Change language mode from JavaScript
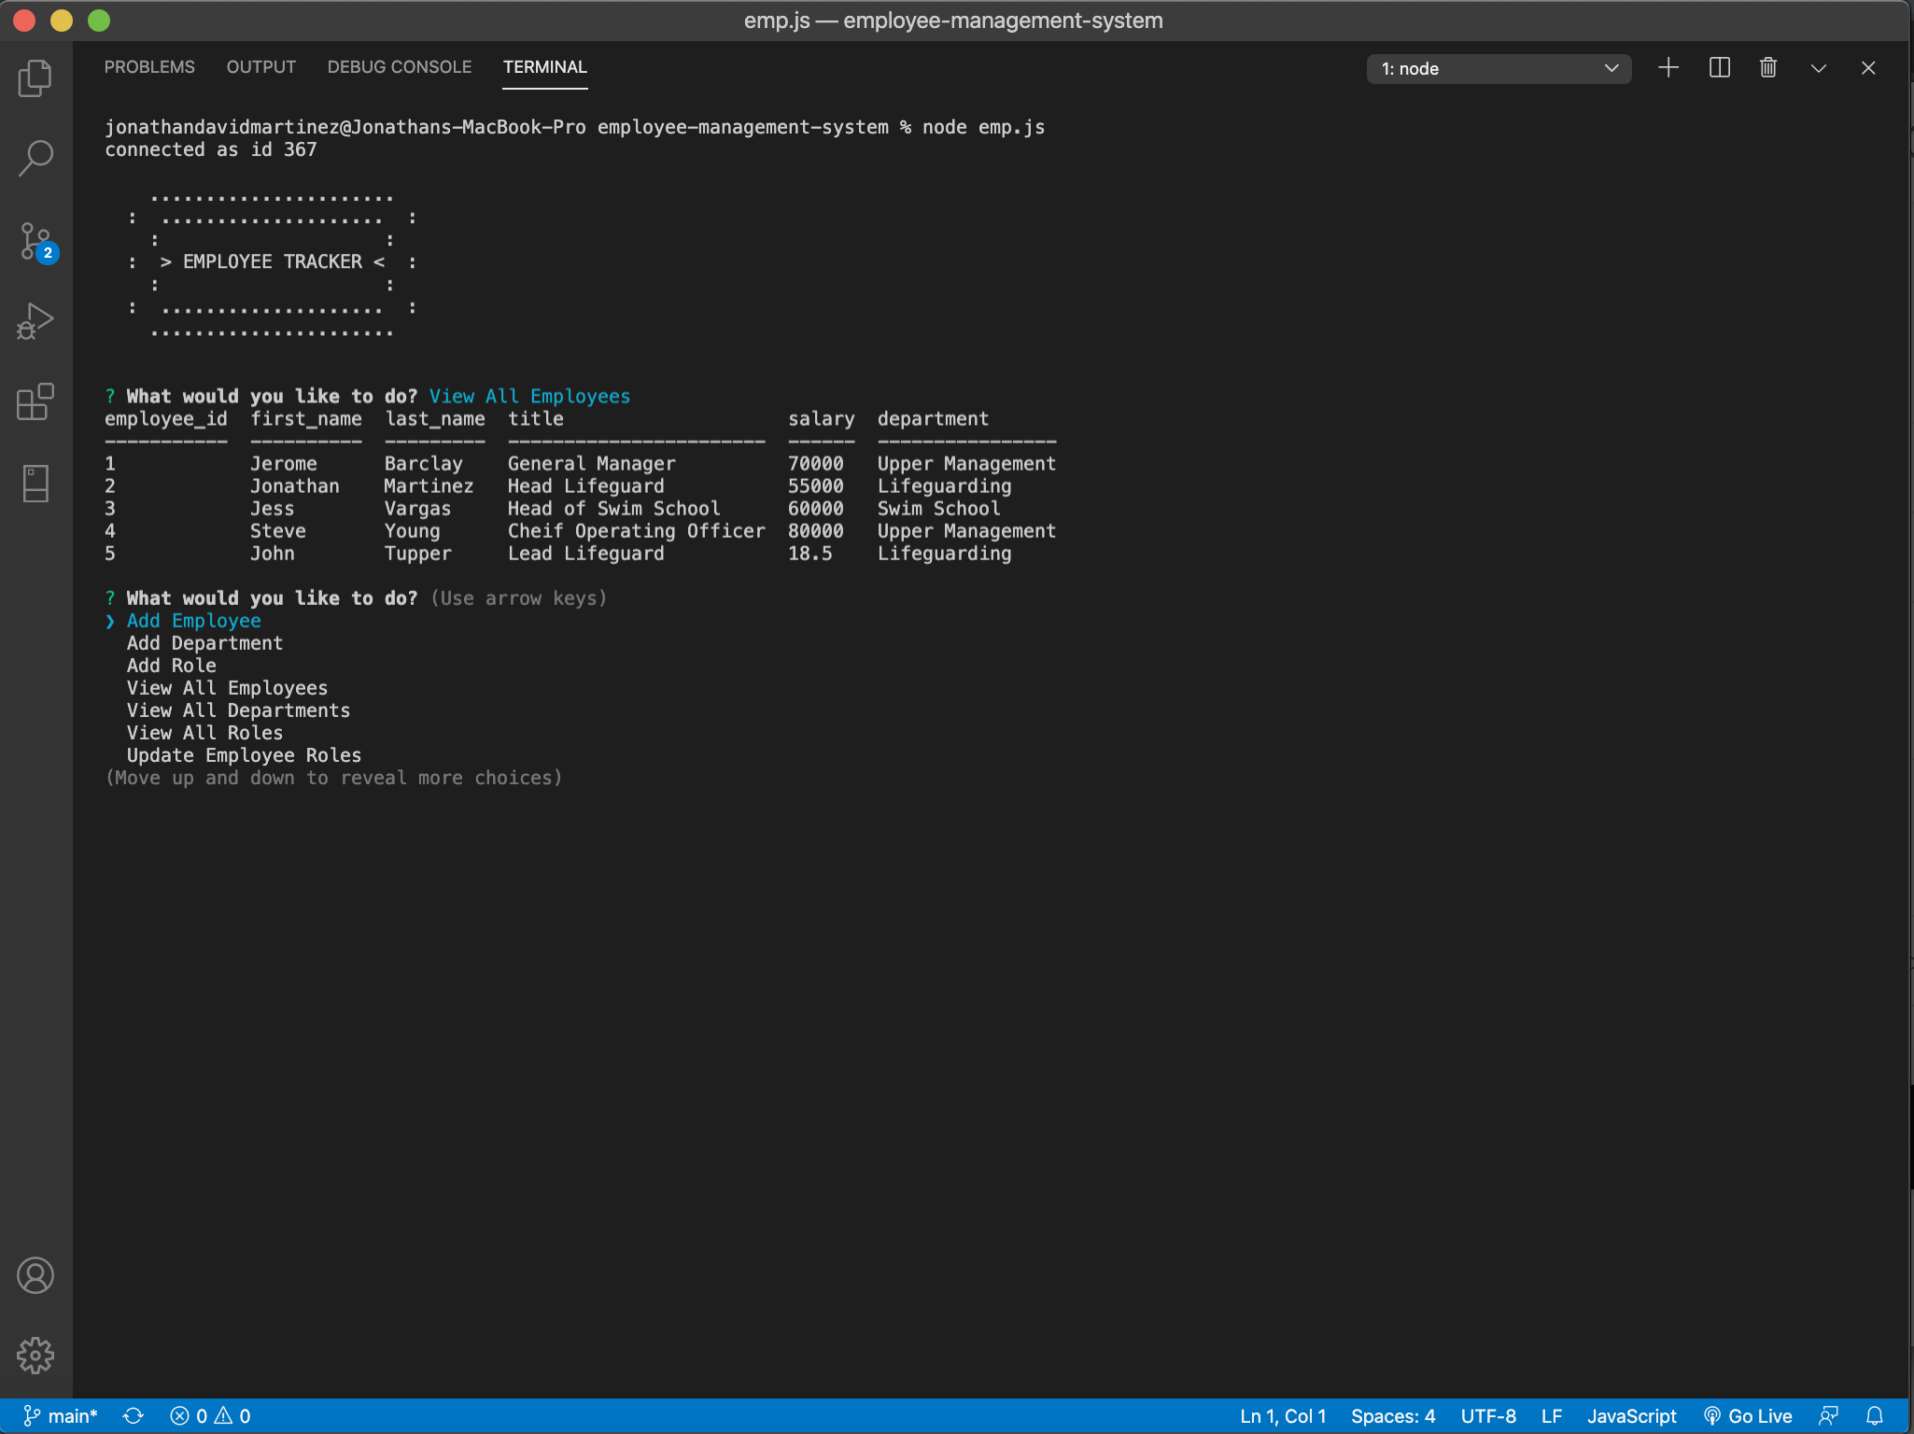The height and width of the screenshot is (1434, 1914). pyautogui.click(x=1631, y=1415)
